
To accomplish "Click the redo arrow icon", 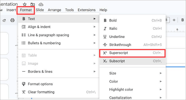I will (4, 20).
